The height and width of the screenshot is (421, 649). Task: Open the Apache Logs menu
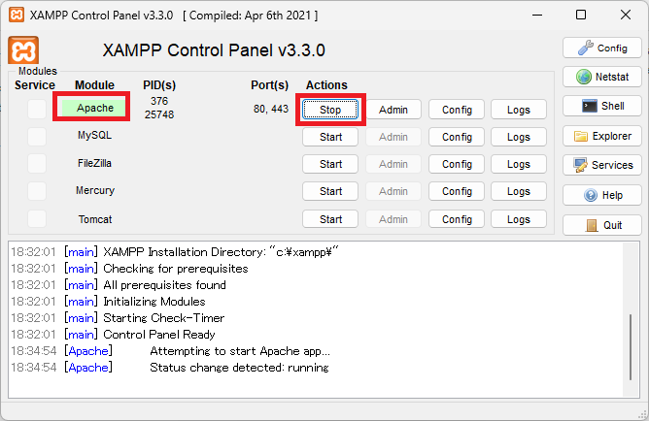pyautogui.click(x=519, y=110)
